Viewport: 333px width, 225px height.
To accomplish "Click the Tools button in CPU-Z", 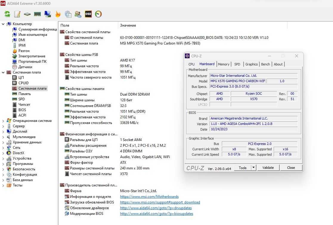I will pyautogui.click(x=243, y=168).
